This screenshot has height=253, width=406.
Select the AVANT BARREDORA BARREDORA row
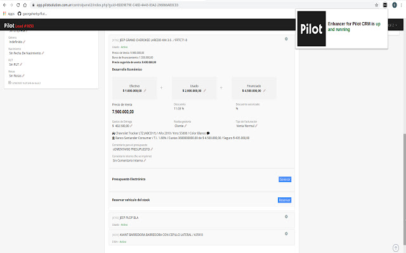tap(202, 237)
